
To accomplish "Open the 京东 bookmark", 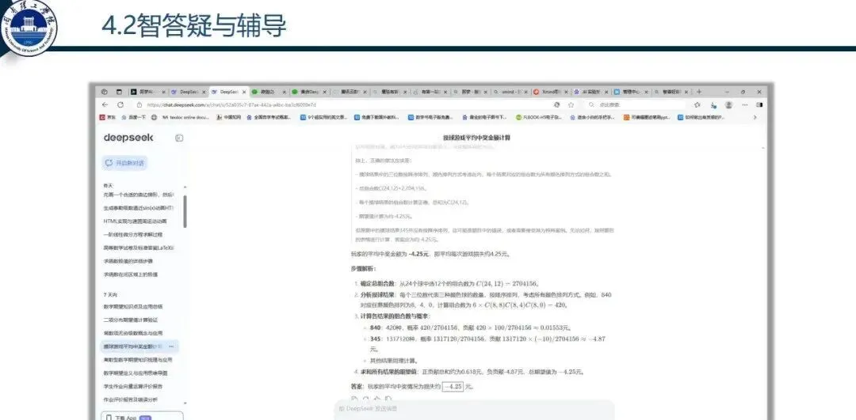I will pyautogui.click(x=107, y=117).
